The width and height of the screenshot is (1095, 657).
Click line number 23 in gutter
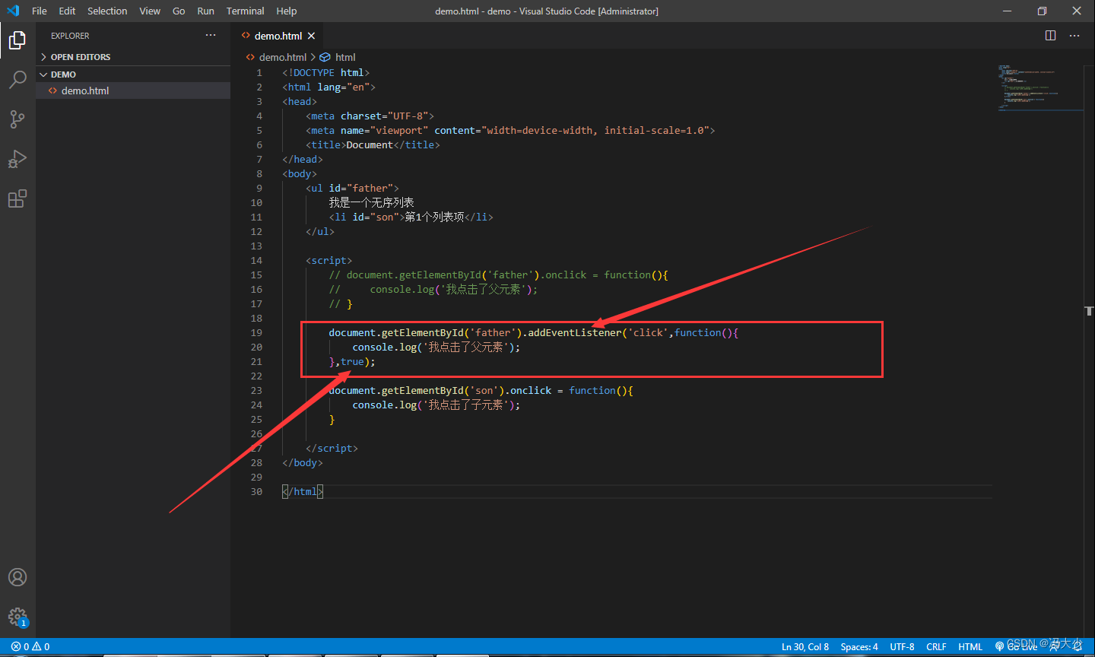[256, 390]
